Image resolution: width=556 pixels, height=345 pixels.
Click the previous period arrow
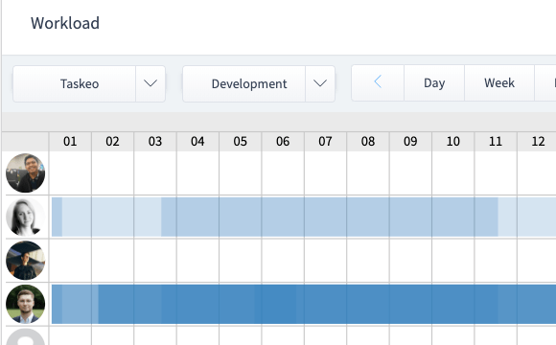[x=378, y=83]
